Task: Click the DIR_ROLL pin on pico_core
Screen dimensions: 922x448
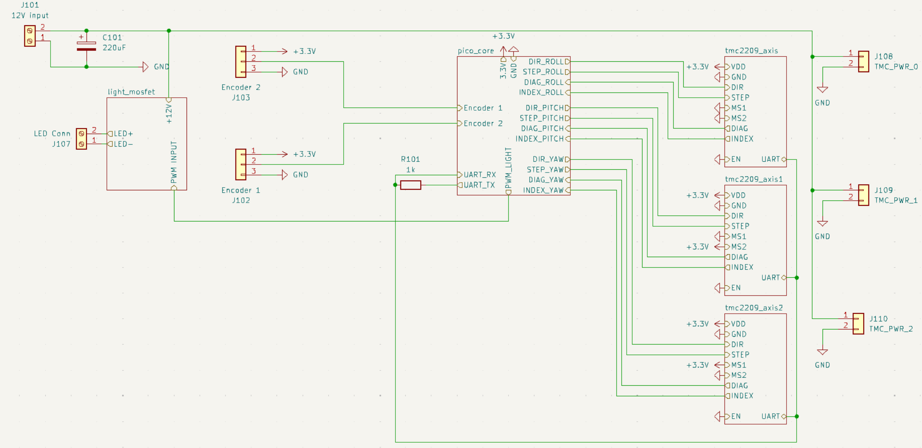Action: (x=549, y=61)
